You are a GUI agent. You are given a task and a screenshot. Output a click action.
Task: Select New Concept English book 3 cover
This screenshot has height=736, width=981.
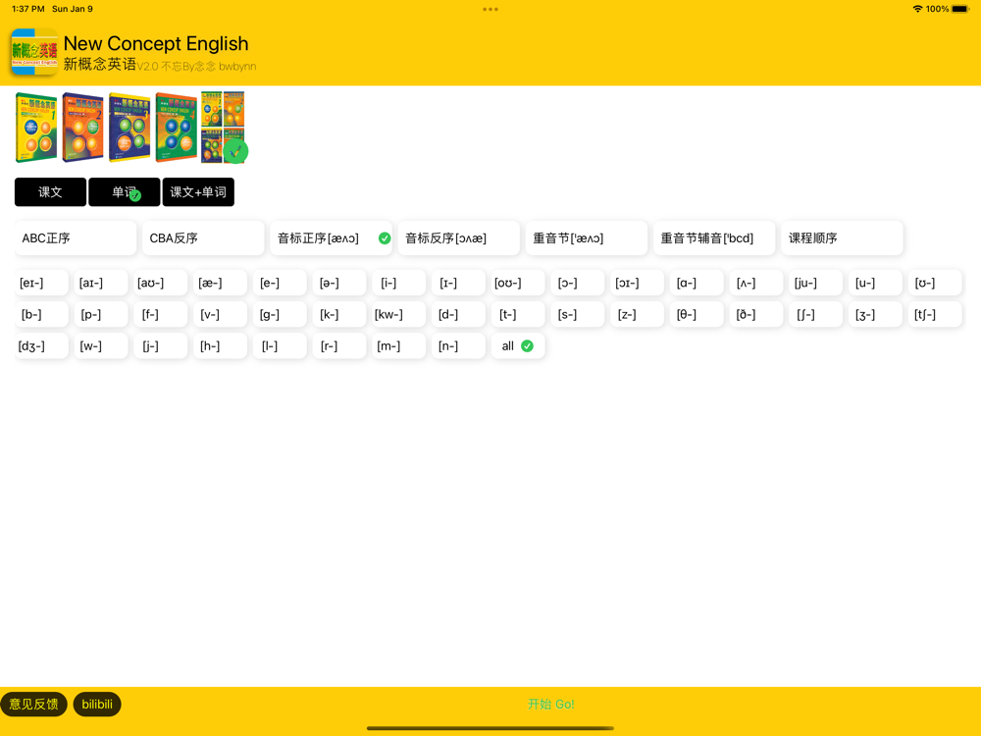tap(130, 127)
